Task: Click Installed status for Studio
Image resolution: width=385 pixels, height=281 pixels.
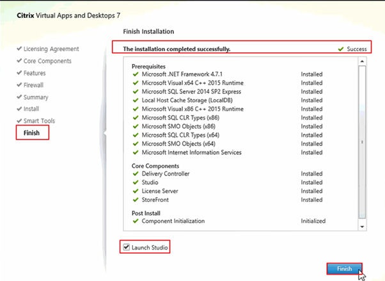Action: pos(311,182)
